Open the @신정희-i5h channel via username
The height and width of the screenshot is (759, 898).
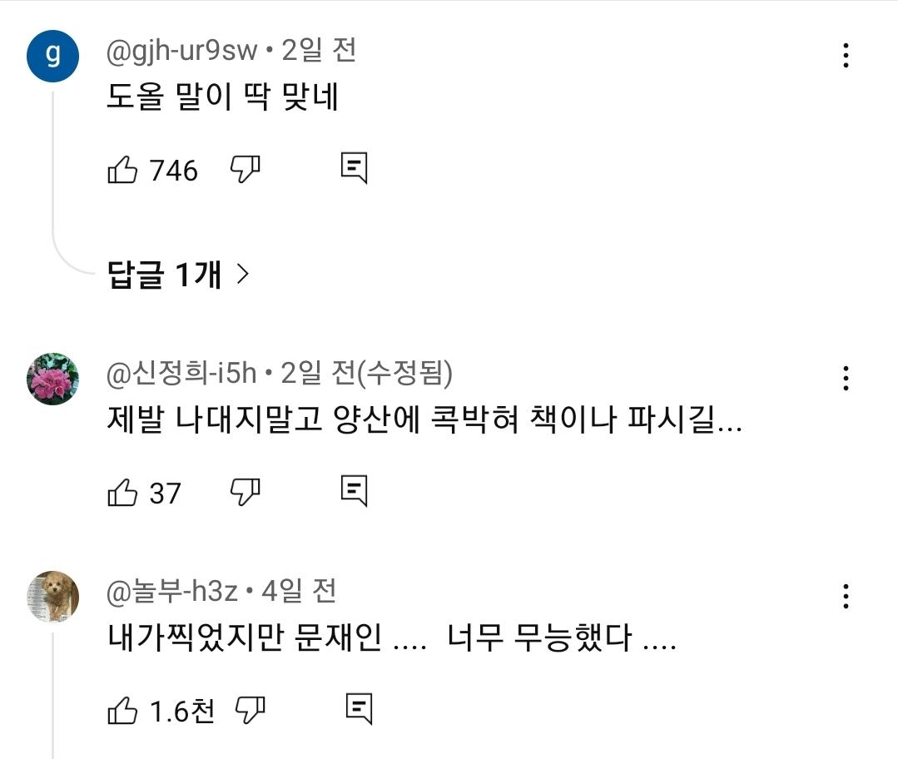point(182,375)
